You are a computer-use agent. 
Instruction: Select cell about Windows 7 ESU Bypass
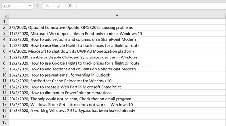pyautogui.click(x=117, y=110)
